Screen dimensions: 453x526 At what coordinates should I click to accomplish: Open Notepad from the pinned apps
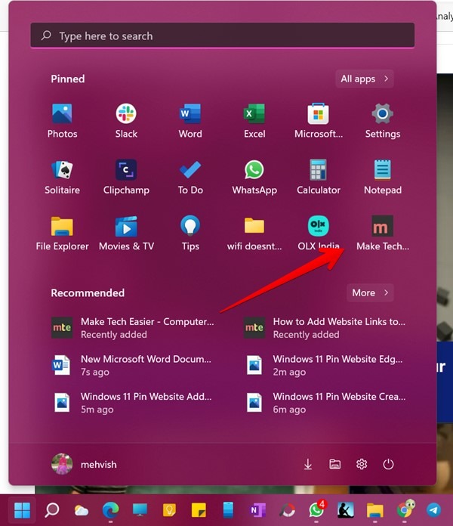[x=382, y=177]
